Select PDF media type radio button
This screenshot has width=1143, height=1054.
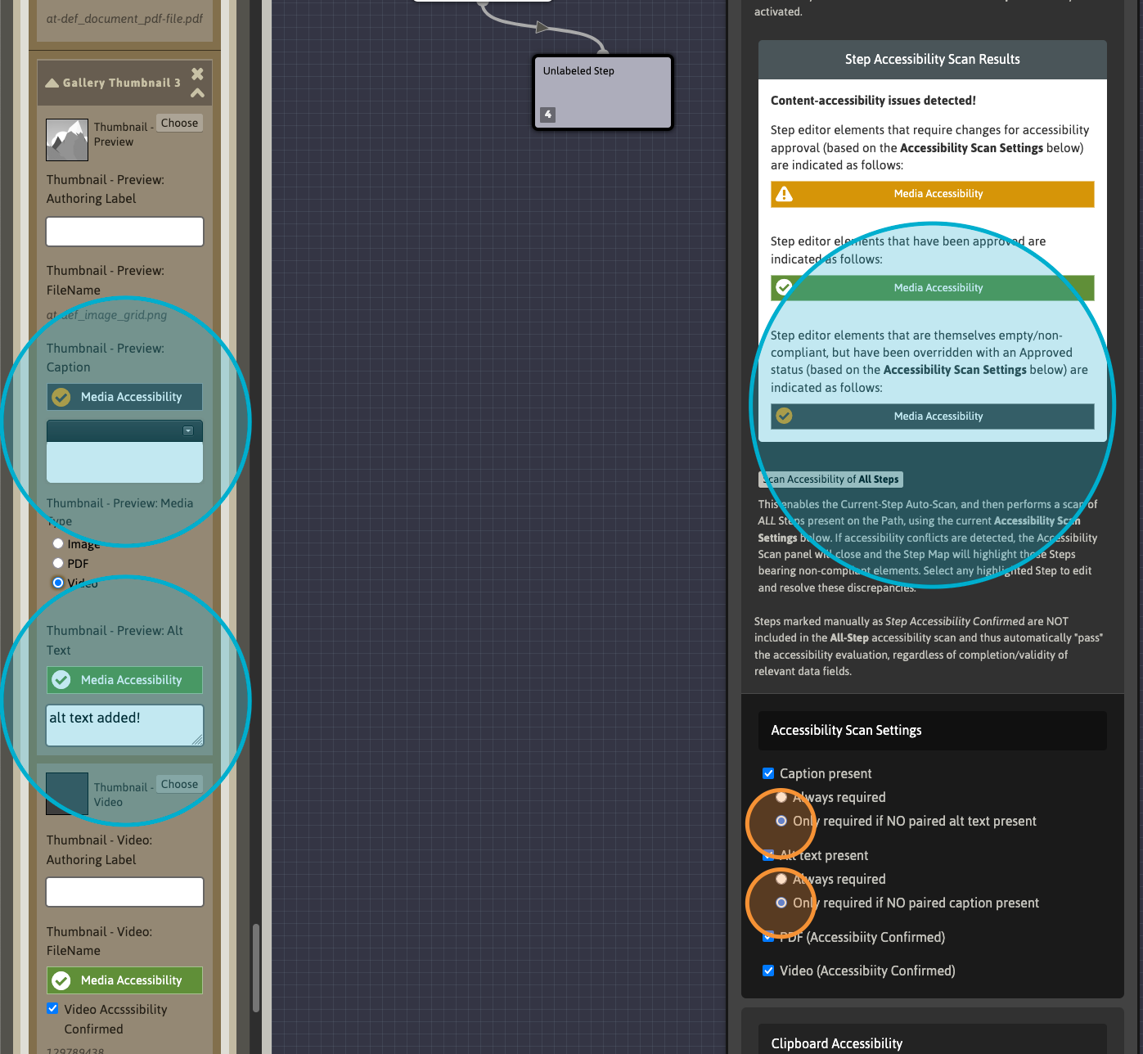pos(58,563)
